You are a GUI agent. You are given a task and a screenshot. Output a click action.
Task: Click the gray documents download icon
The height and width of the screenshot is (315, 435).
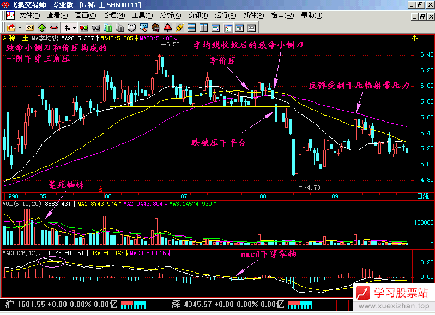(119, 28)
